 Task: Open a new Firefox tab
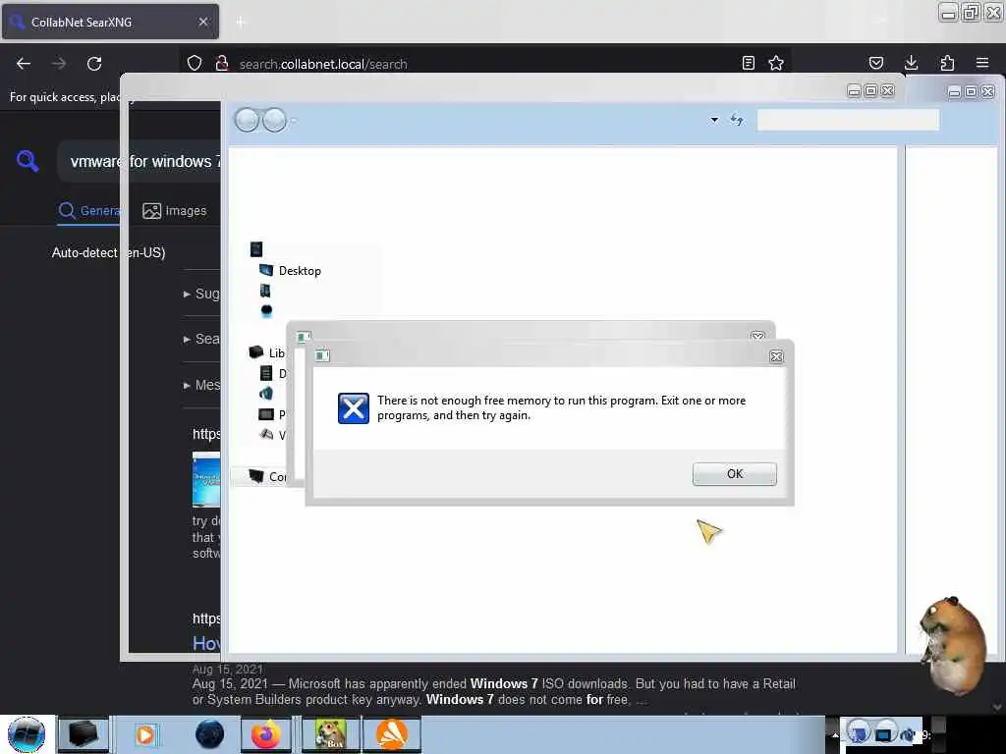pos(241,23)
